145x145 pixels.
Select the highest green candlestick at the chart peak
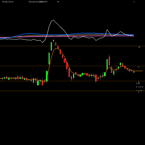(x=54, y=41)
